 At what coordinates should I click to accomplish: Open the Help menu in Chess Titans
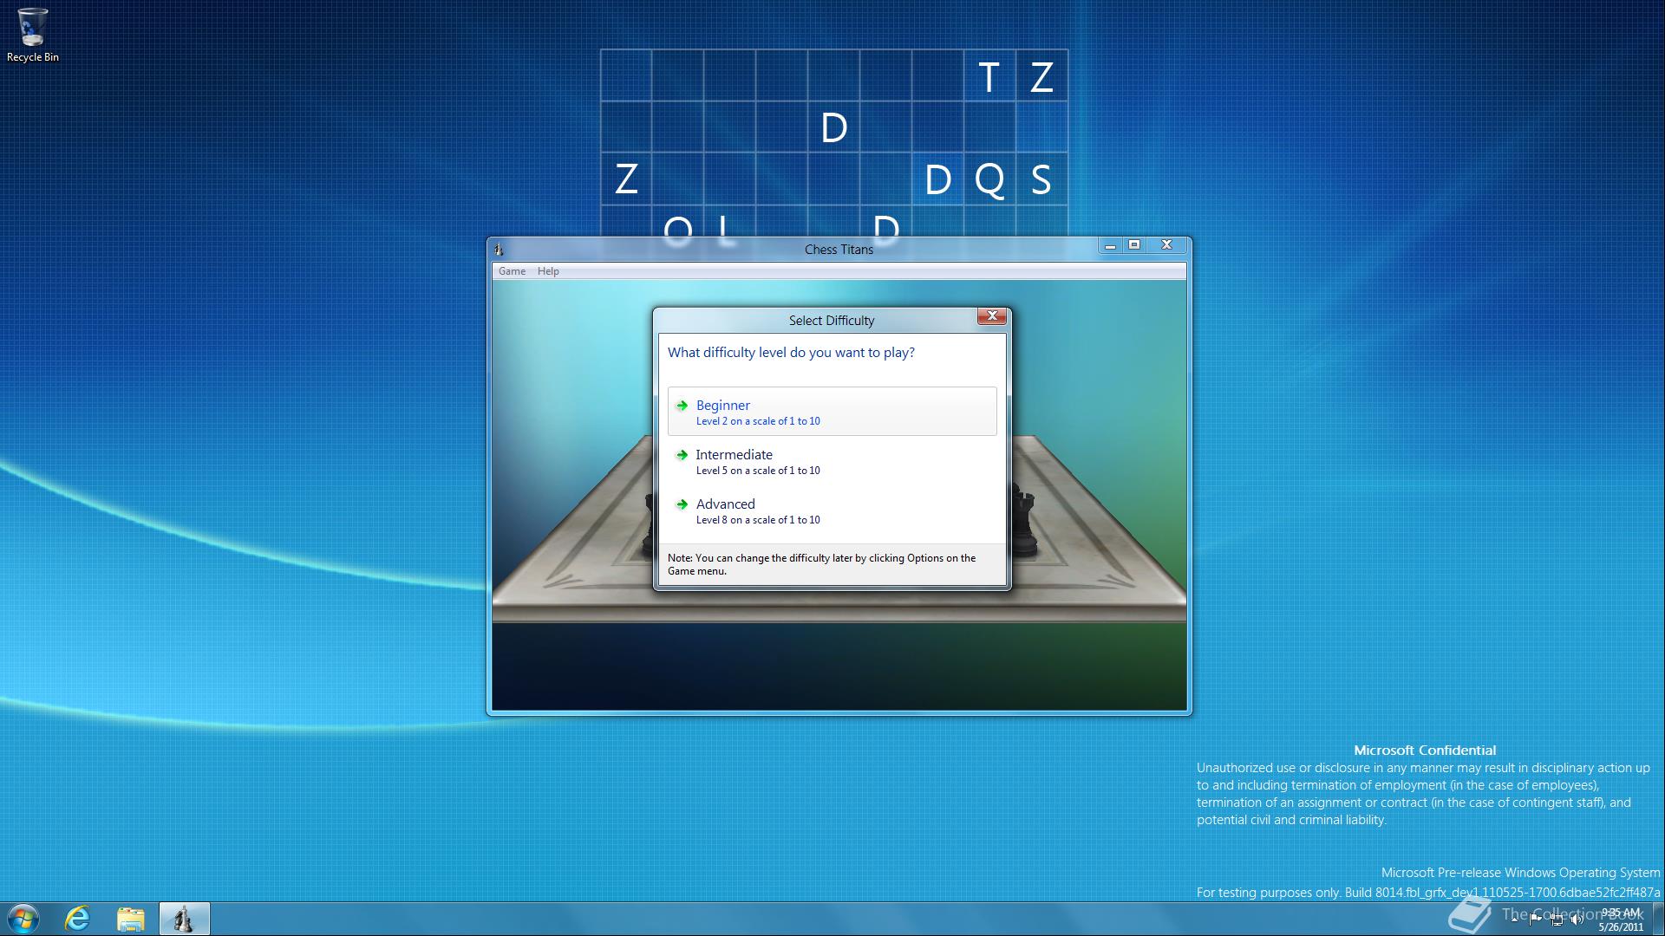click(548, 271)
